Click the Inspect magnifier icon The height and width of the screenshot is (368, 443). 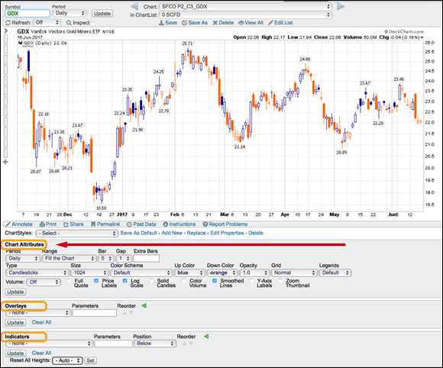tap(69, 23)
